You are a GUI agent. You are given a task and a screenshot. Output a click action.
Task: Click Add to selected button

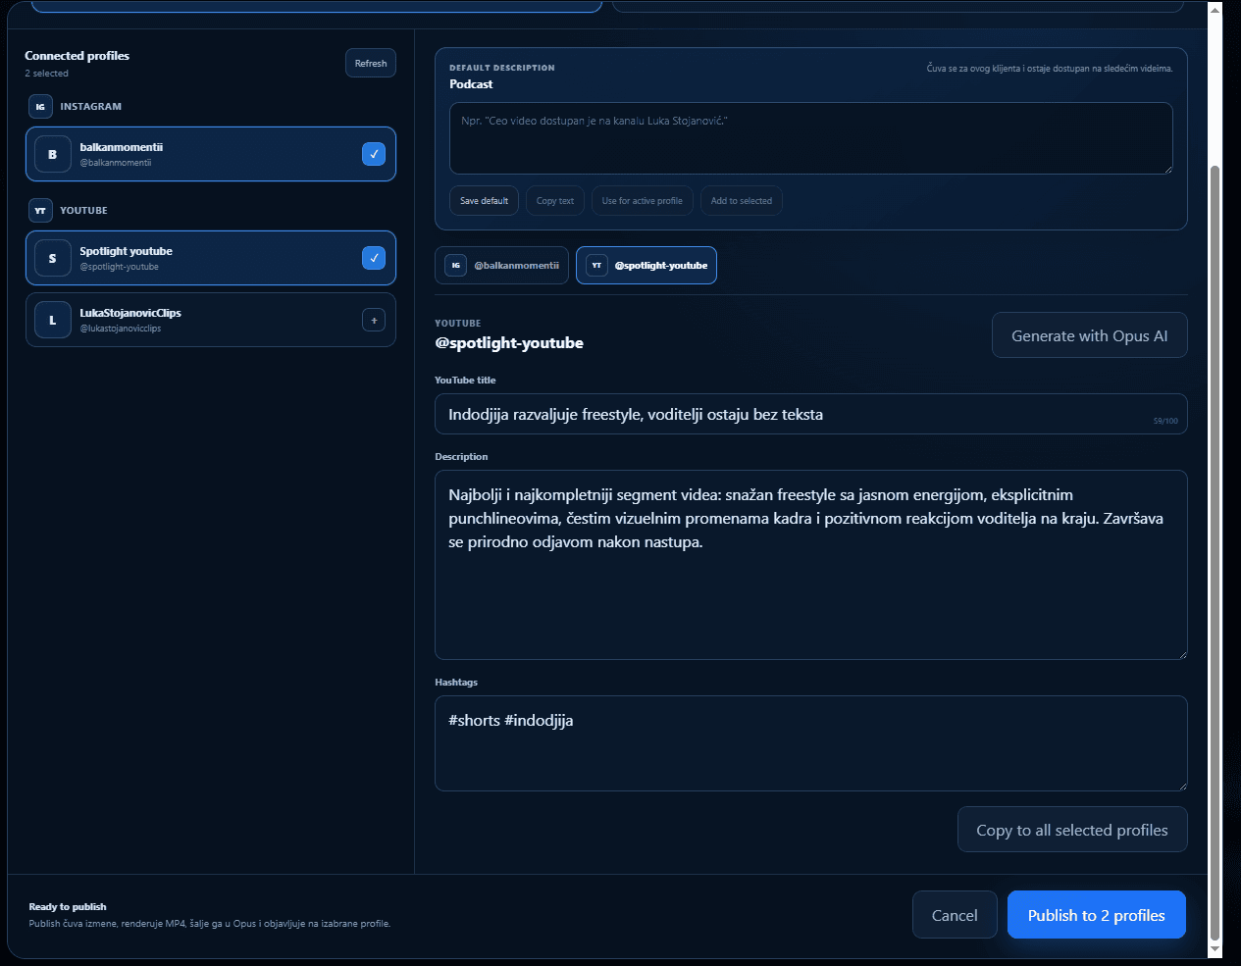742,201
